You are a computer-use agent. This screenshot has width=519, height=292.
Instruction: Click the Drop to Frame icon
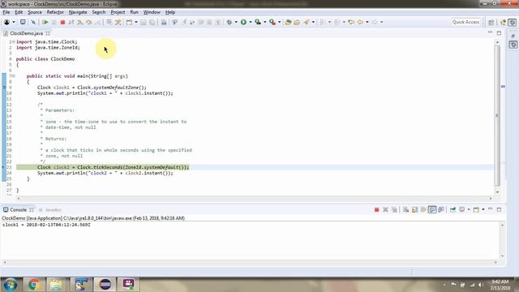pyautogui.click(x=109, y=22)
